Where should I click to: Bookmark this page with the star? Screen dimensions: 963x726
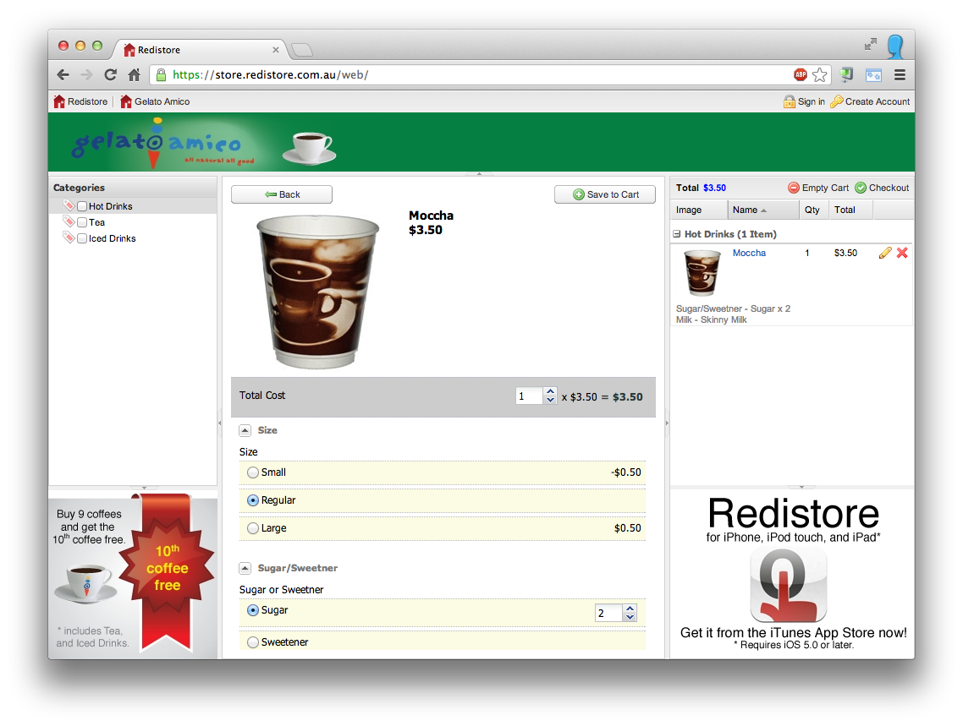(819, 75)
